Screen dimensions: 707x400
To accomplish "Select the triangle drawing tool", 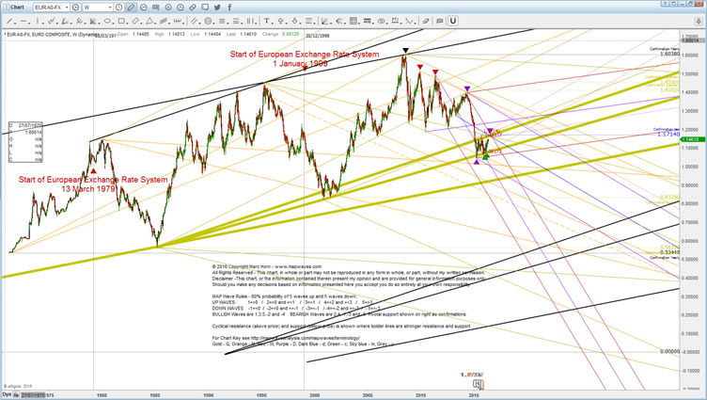I will (149, 21).
